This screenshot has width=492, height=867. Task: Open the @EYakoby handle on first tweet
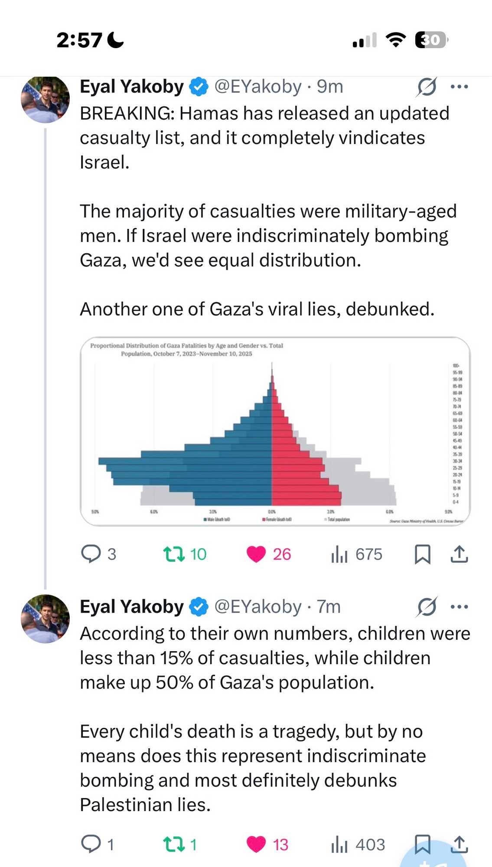[257, 87]
